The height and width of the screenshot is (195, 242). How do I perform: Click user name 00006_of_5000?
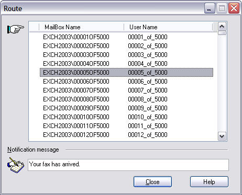[x=148, y=82]
